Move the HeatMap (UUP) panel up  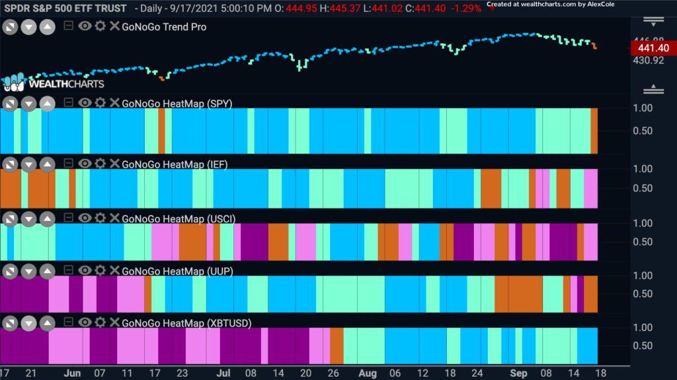pos(48,271)
